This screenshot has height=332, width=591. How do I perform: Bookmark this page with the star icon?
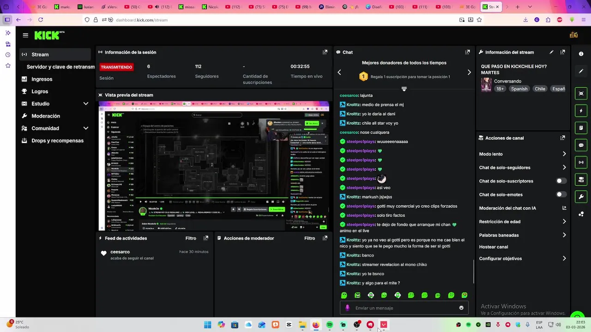[x=479, y=20]
